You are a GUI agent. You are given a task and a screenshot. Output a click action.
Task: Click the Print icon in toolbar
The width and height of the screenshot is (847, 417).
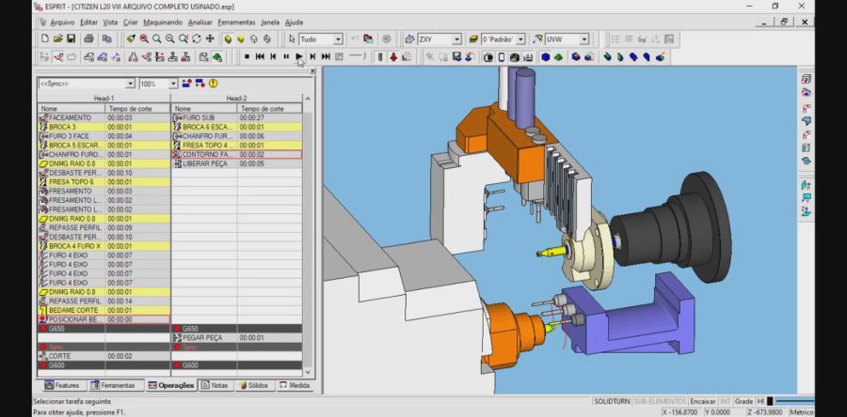(88, 39)
